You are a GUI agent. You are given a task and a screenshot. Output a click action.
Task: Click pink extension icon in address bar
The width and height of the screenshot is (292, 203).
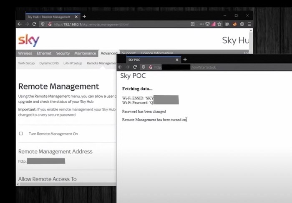(214, 24)
